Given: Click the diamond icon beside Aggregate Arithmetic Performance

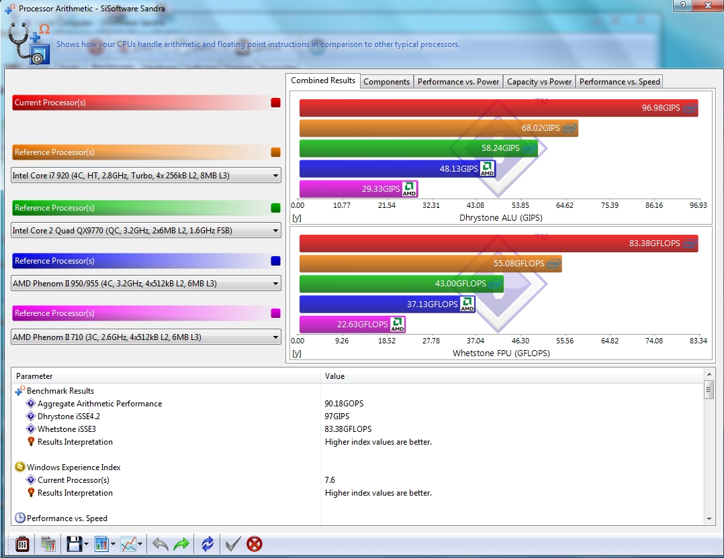Looking at the screenshot, I should (x=31, y=404).
